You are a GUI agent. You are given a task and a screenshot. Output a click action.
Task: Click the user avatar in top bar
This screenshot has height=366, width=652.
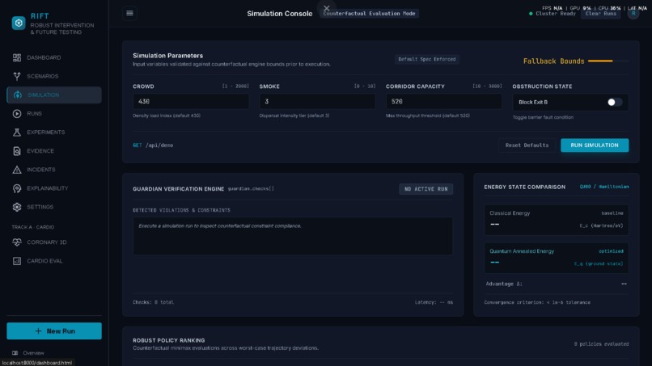tap(633, 13)
